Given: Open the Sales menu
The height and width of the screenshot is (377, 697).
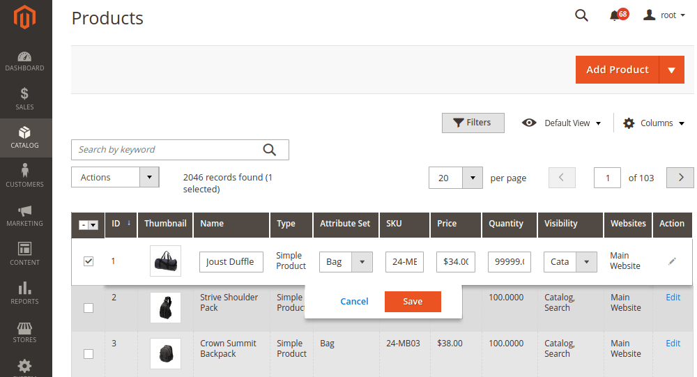Looking at the screenshot, I should [x=24, y=99].
